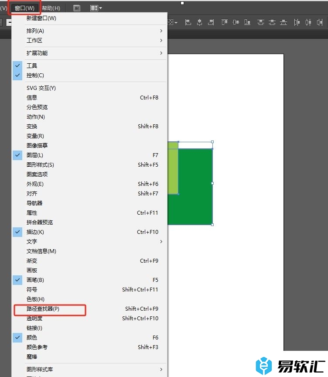Expand the 图形样式库 submenu

89,369
